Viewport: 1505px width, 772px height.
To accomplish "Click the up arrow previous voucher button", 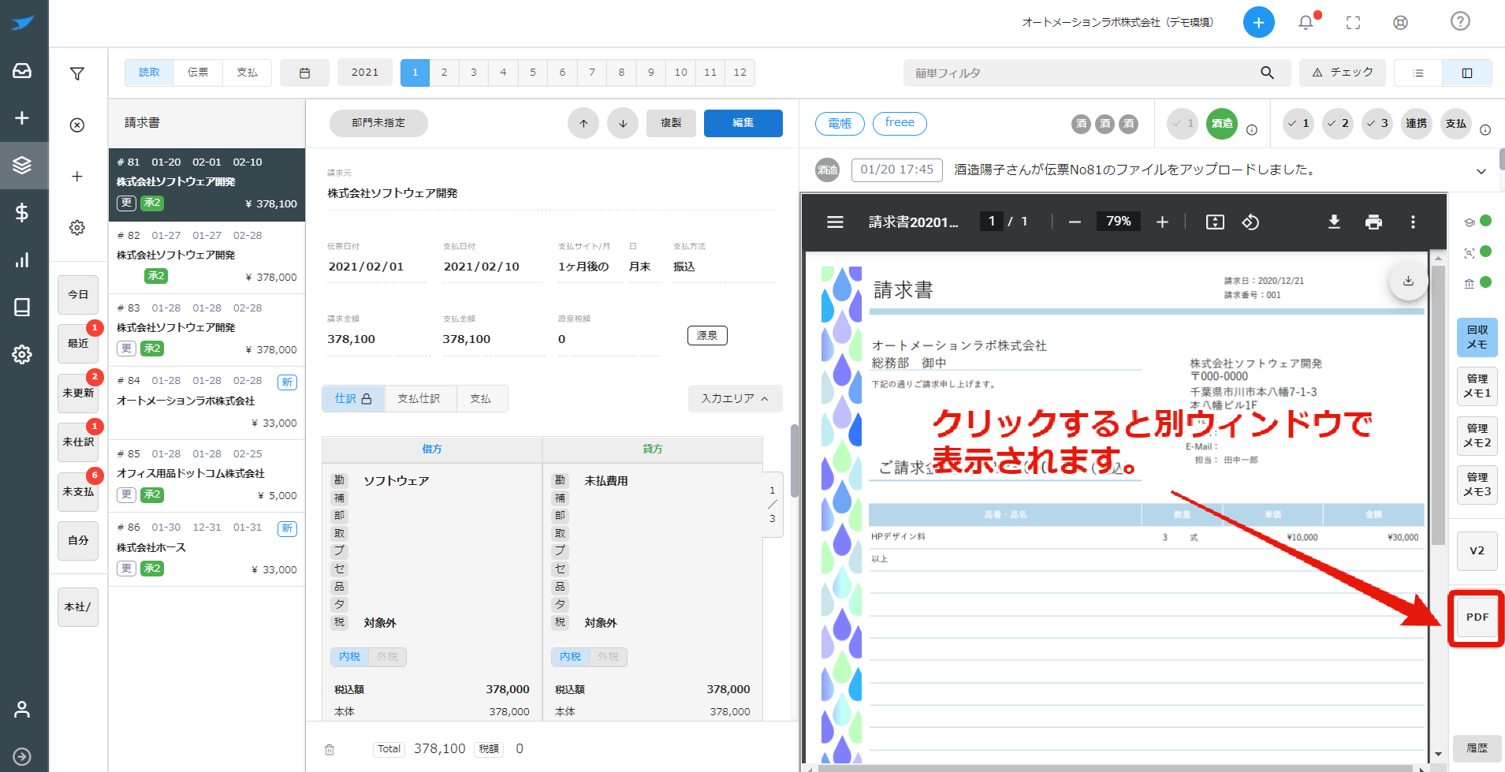I will [x=583, y=123].
